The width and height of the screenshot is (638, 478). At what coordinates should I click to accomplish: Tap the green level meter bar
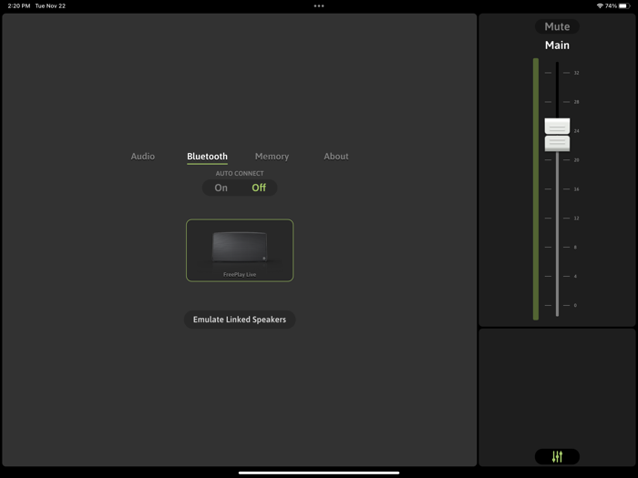pyautogui.click(x=536, y=189)
